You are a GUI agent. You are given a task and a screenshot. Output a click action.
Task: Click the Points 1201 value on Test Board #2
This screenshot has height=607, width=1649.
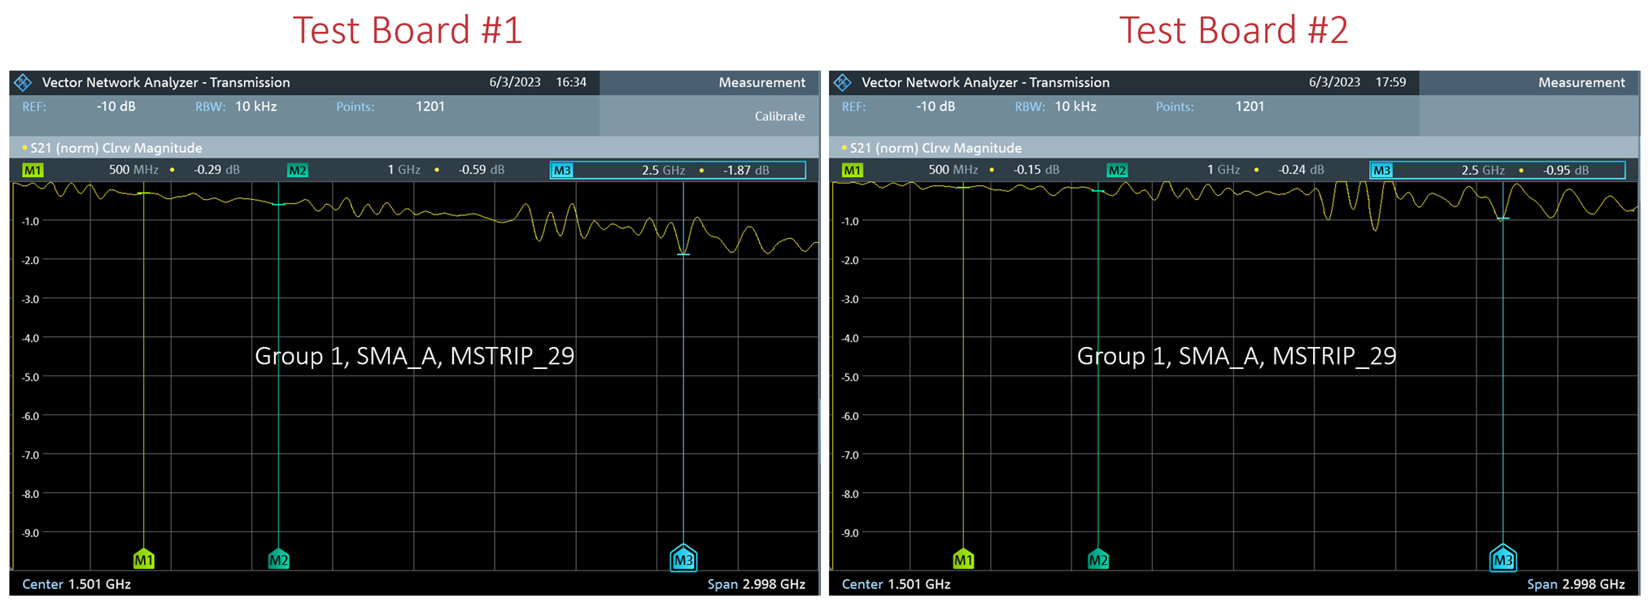(x=1250, y=106)
